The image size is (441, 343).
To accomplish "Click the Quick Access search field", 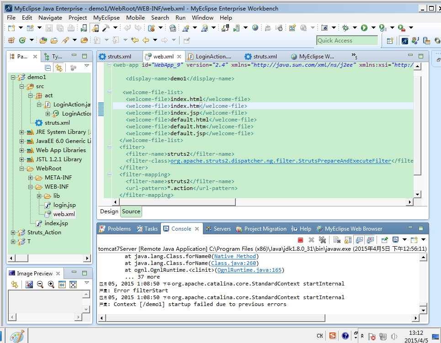I will pos(347,41).
